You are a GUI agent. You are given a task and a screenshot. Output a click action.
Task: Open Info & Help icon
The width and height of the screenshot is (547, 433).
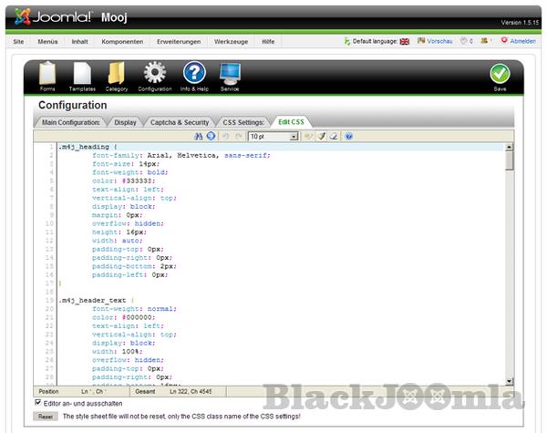click(194, 75)
